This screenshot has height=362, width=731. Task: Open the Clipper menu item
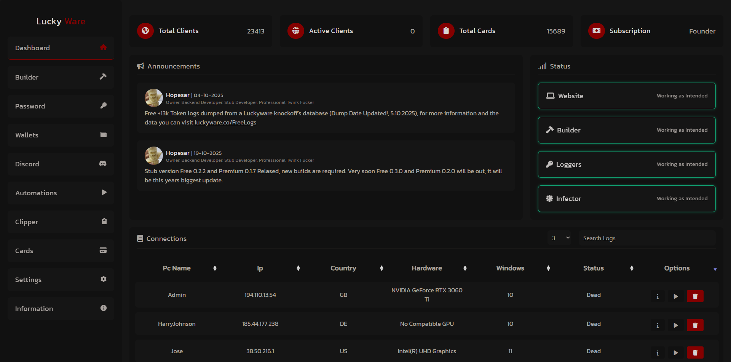tap(61, 222)
